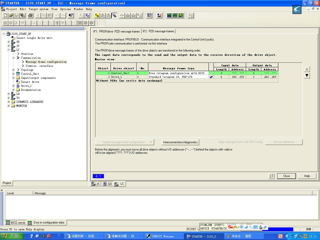Viewport: 320px width, 240px height.
Task: Collapse the LC drive unit node
Action: click(x=8, y=50)
